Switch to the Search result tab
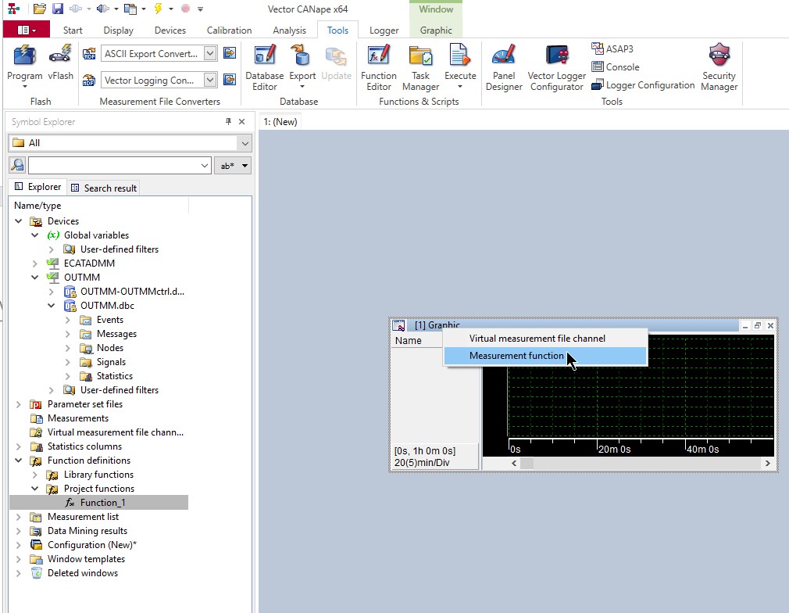Image resolution: width=789 pixels, height=613 pixels. coord(104,188)
